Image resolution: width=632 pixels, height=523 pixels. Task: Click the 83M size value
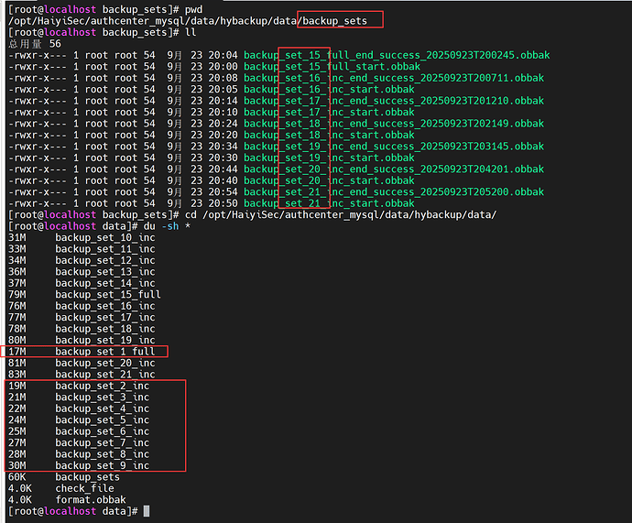coord(16,375)
